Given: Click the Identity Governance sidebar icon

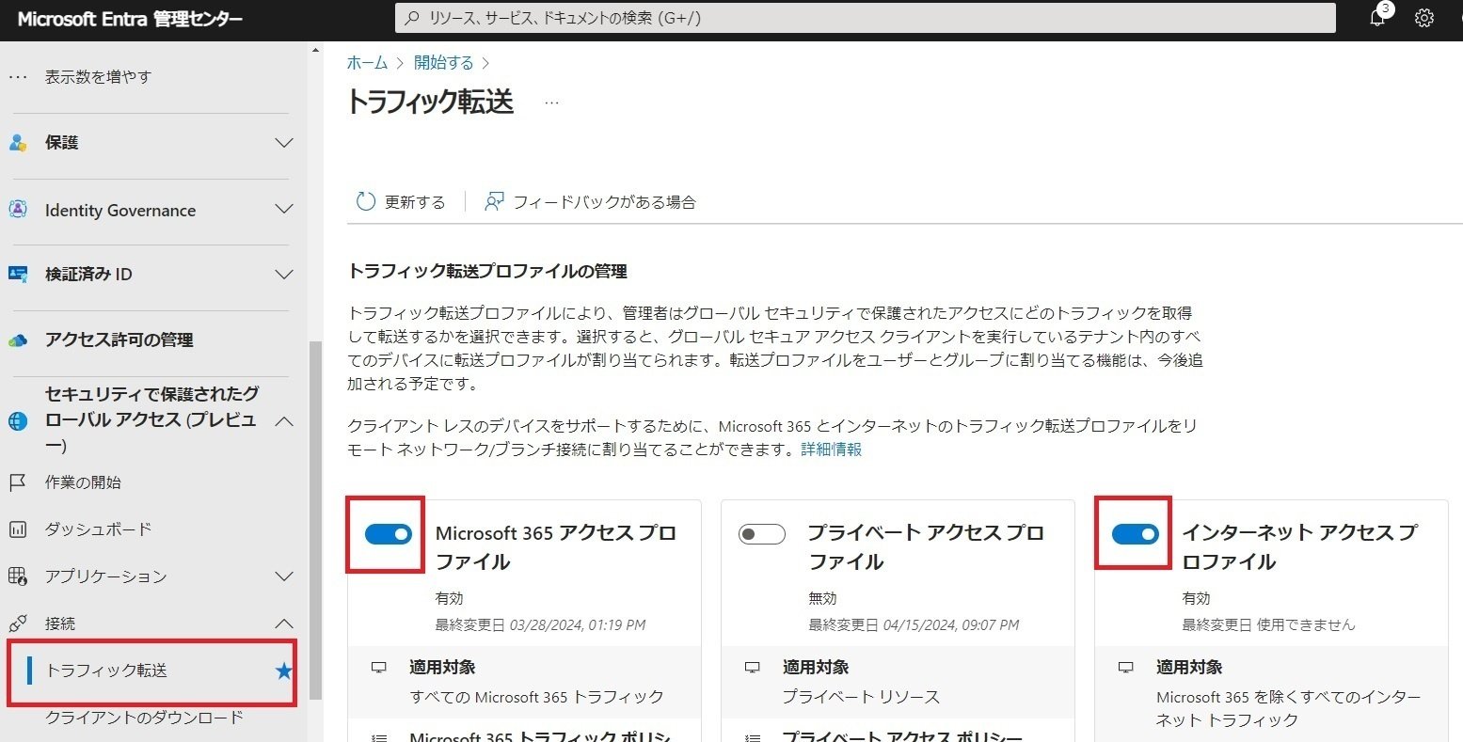Looking at the screenshot, I should click(18, 210).
